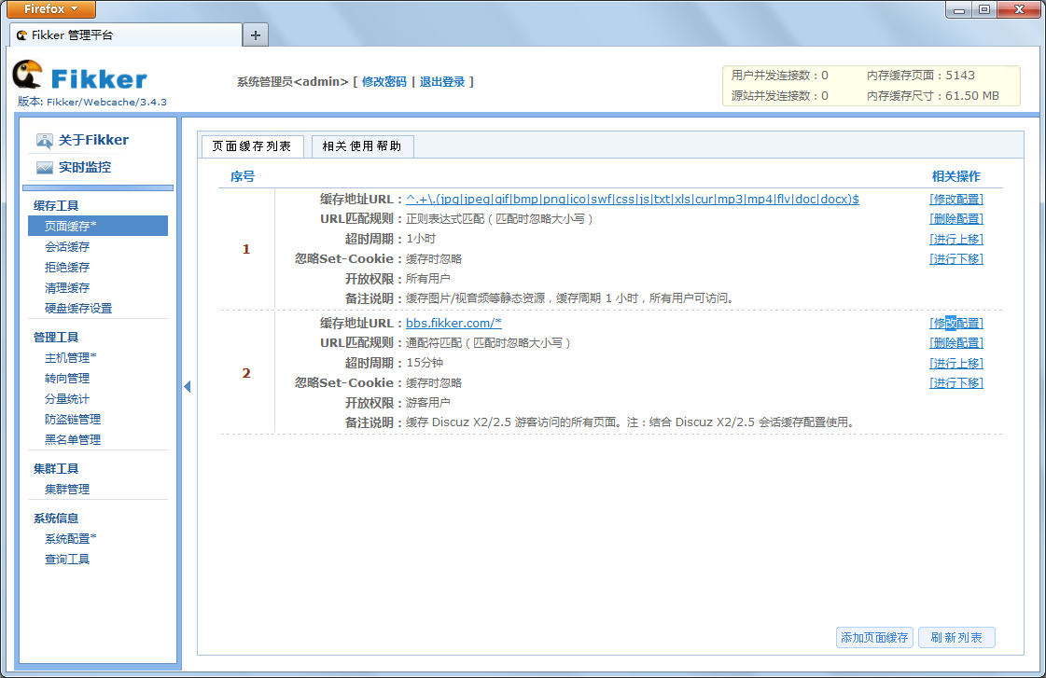Click 进行下移 for the bbs.fikker.com rule
1046x678 pixels.
[x=956, y=382]
